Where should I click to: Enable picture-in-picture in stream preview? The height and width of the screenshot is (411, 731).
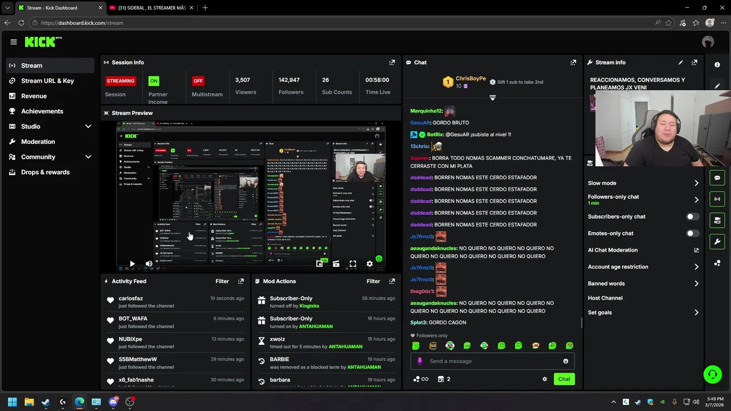pos(319,264)
